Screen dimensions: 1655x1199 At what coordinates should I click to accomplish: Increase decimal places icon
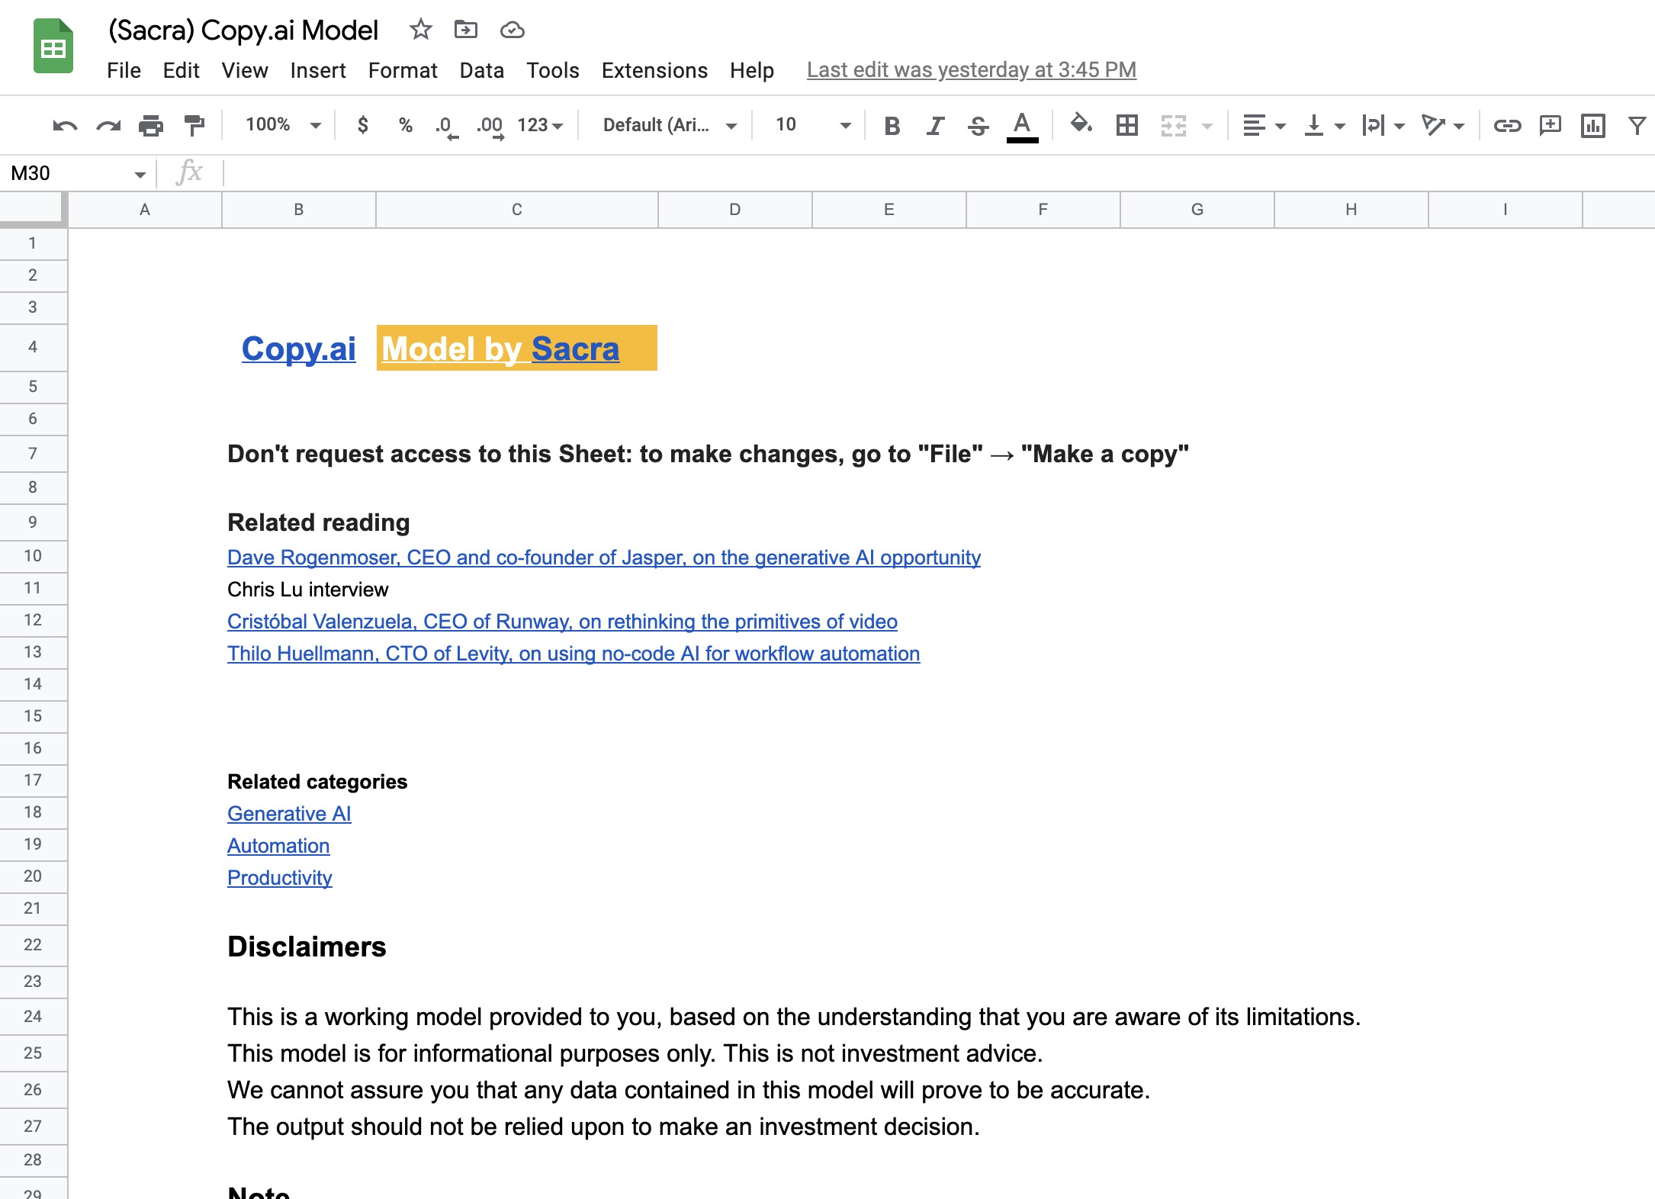click(490, 126)
